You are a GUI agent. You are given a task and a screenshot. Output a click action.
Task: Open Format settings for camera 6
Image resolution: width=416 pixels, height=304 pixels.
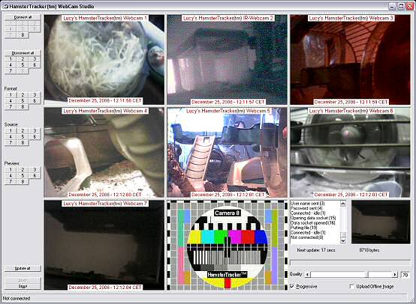pyautogui.click(x=35, y=101)
